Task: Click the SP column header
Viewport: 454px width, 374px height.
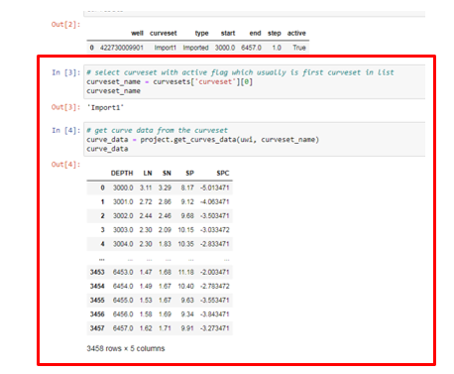Action: (x=189, y=173)
